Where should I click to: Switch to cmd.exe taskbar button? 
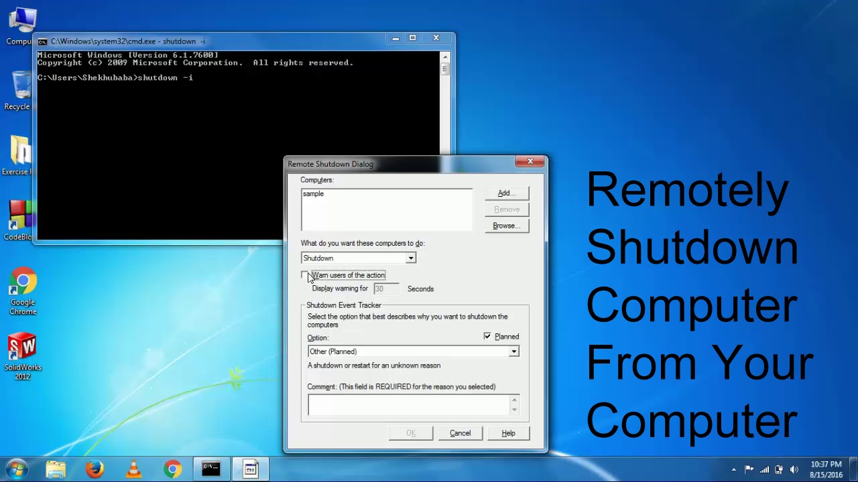(x=211, y=469)
